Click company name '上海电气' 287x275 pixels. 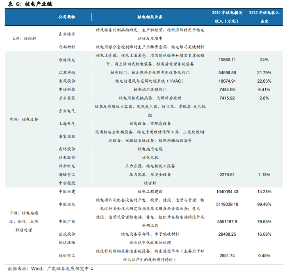67,124
